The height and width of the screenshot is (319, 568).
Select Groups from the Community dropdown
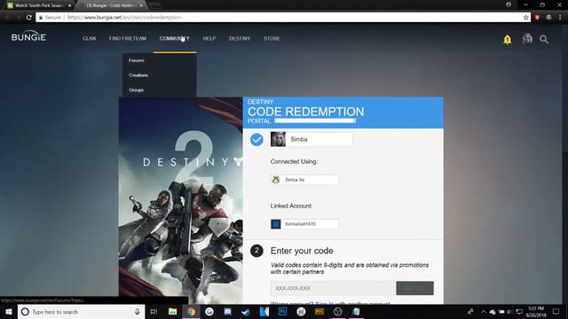(136, 90)
